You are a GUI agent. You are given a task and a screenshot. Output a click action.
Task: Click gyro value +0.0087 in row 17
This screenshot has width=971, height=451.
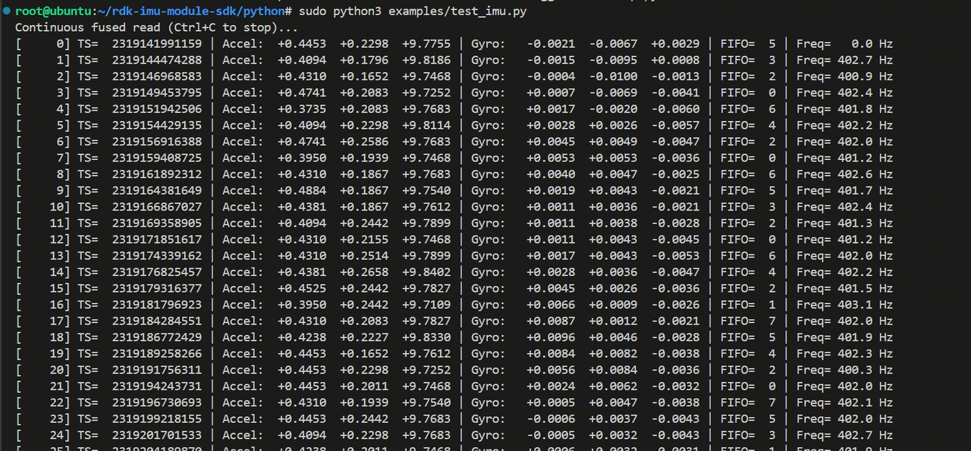pos(551,321)
